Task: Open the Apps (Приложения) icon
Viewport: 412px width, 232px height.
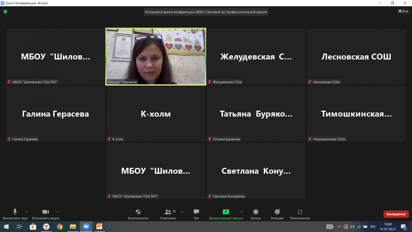Action: tap(300, 212)
